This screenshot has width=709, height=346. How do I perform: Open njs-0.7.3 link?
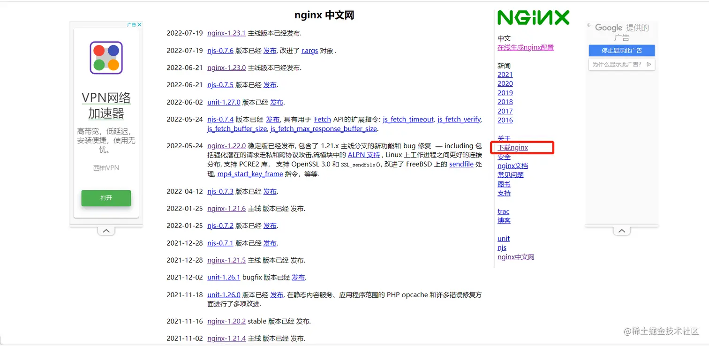pyautogui.click(x=220, y=191)
